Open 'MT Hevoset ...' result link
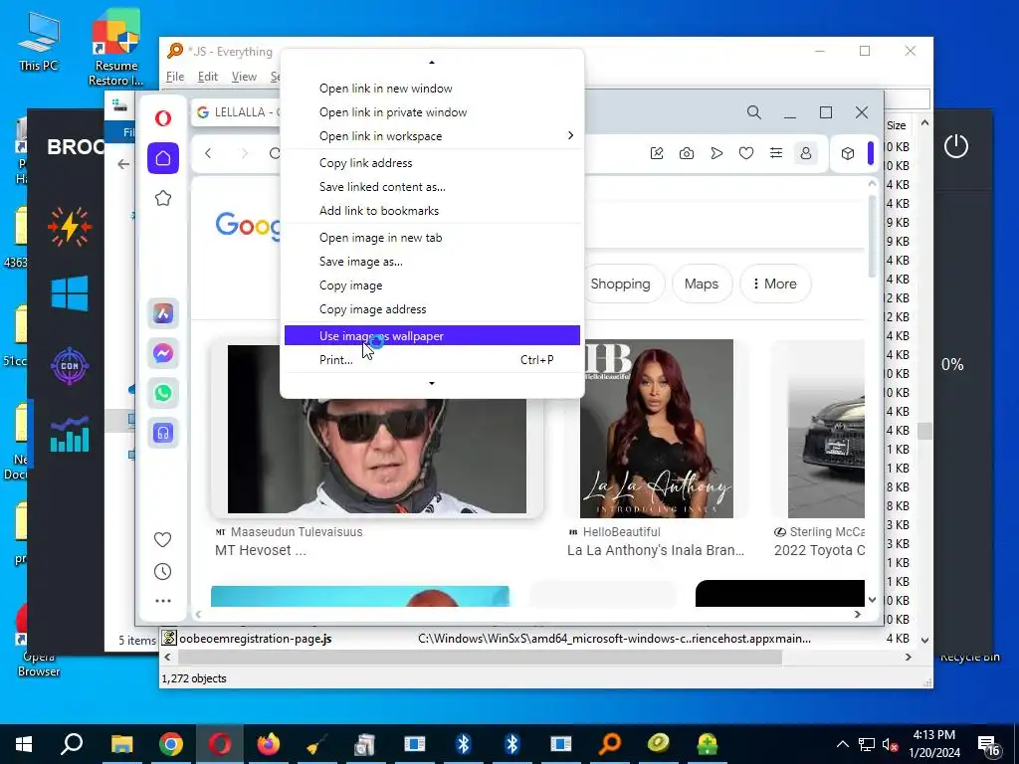 point(261,550)
